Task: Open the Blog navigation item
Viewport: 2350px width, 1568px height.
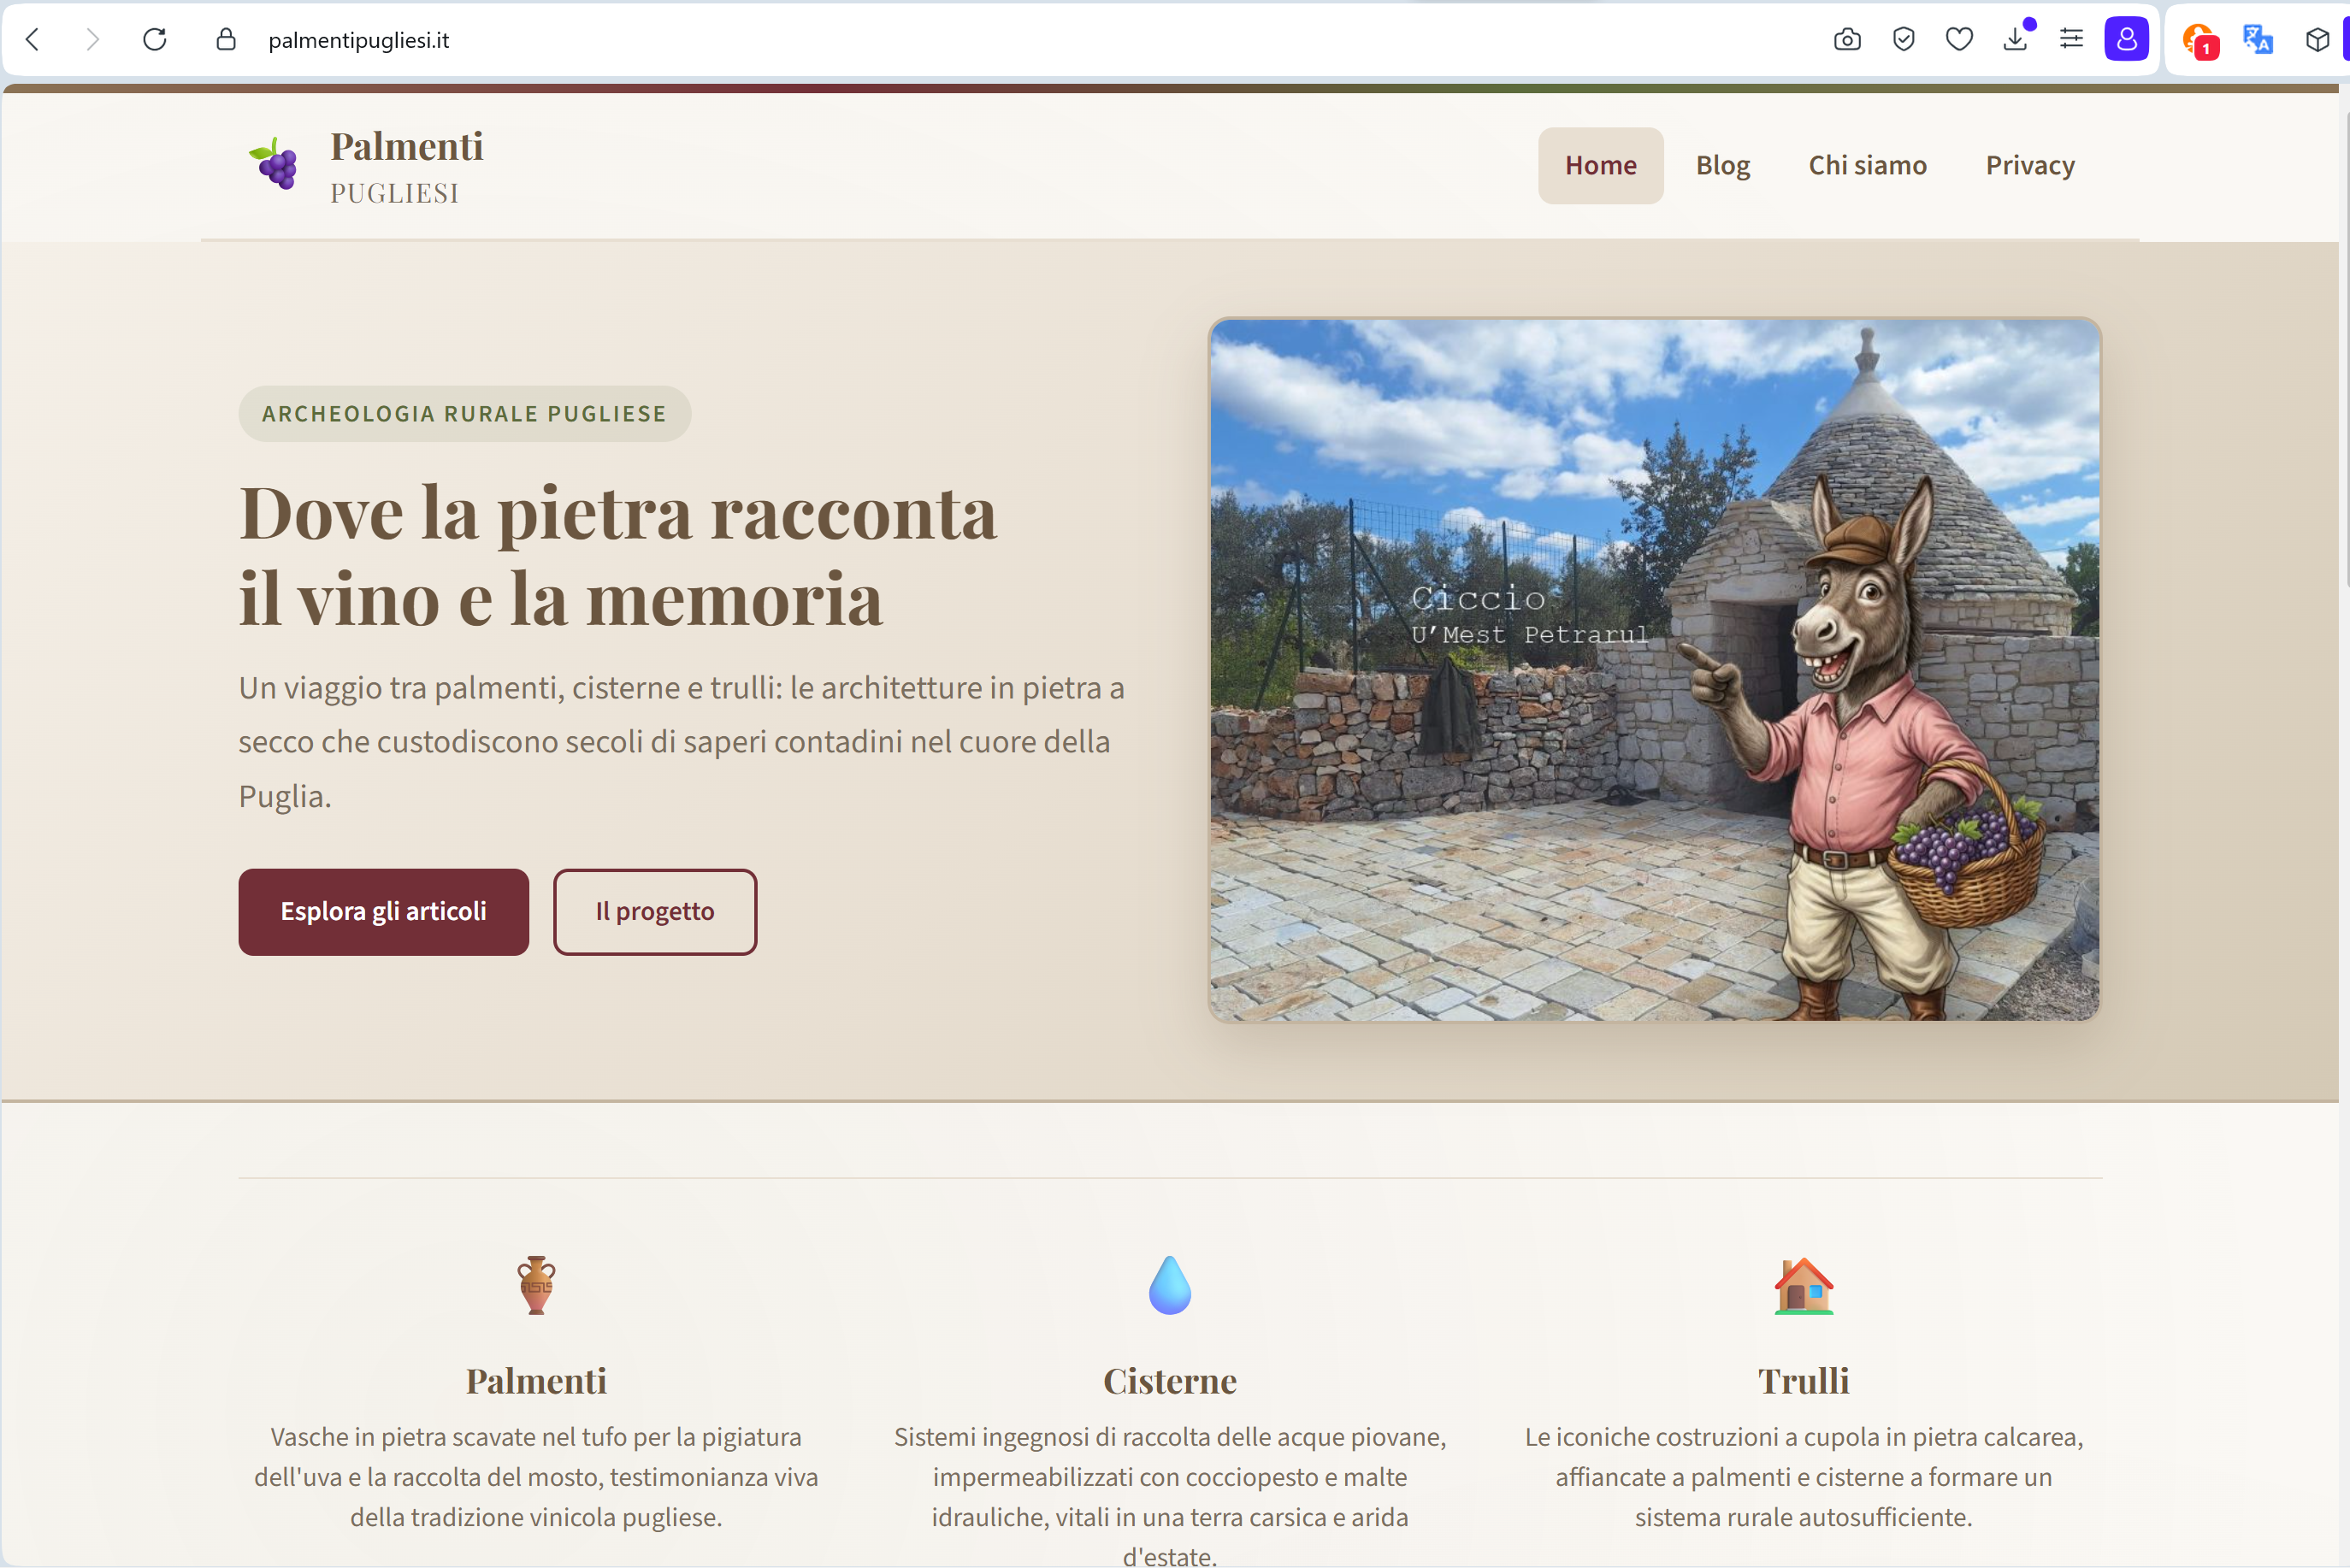Action: pyautogui.click(x=1723, y=166)
